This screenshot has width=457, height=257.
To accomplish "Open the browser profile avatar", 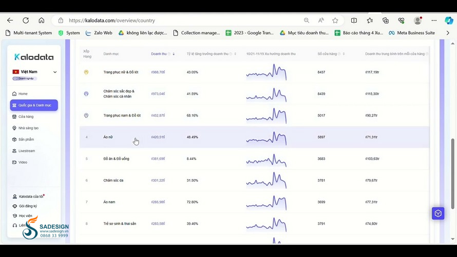I will tap(417, 21).
